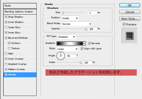Select the Color Overlay effect label
This screenshot has height=99, width=142.
(16, 59)
